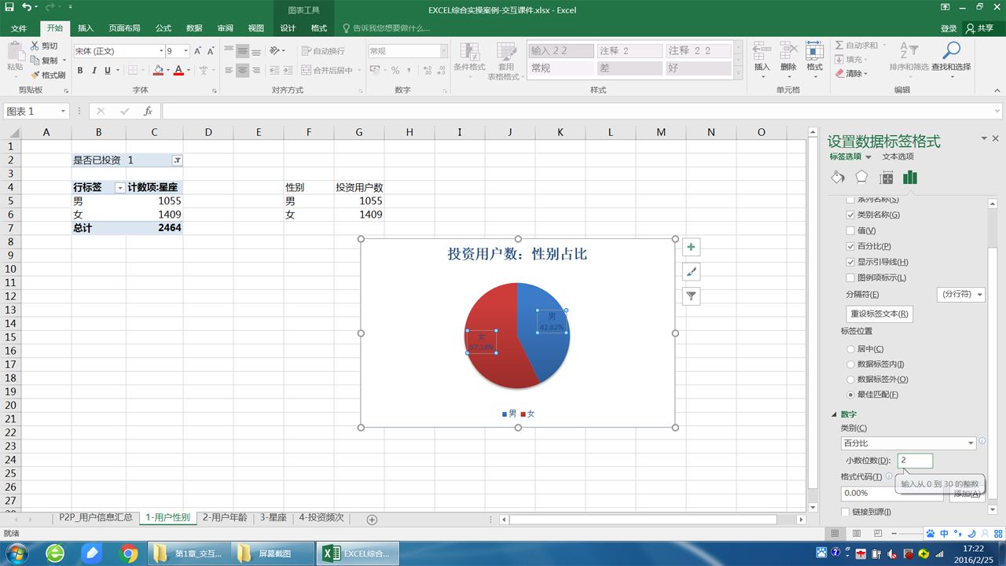Click the font color red A swatch
Image resolution: width=1006 pixels, height=566 pixels.
coord(178,71)
